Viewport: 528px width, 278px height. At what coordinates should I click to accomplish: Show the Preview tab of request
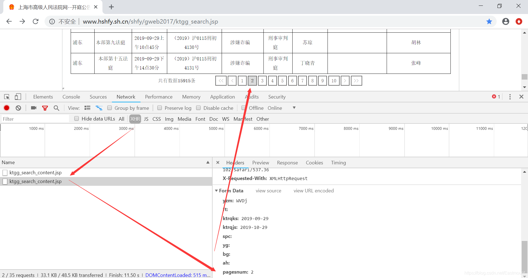261,162
